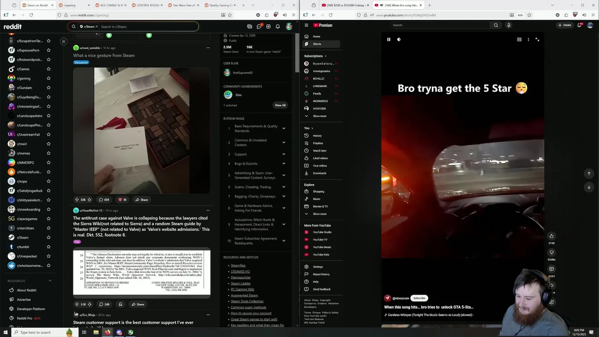Switch to Quality Gaming browser tab
Viewport: 599px width, 337px height.
point(220,5)
